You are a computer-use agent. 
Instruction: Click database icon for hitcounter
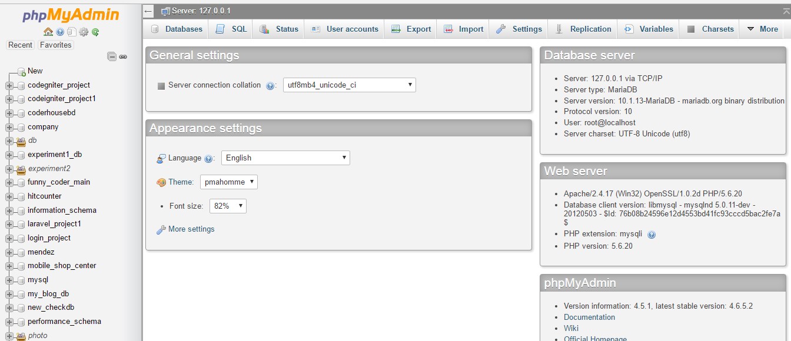tap(21, 196)
